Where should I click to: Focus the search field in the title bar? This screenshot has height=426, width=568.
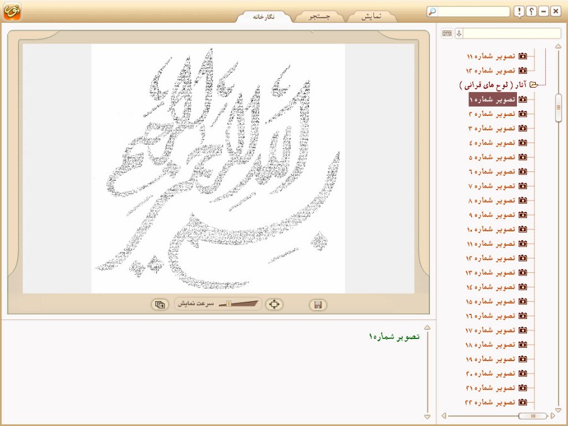coord(473,11)
